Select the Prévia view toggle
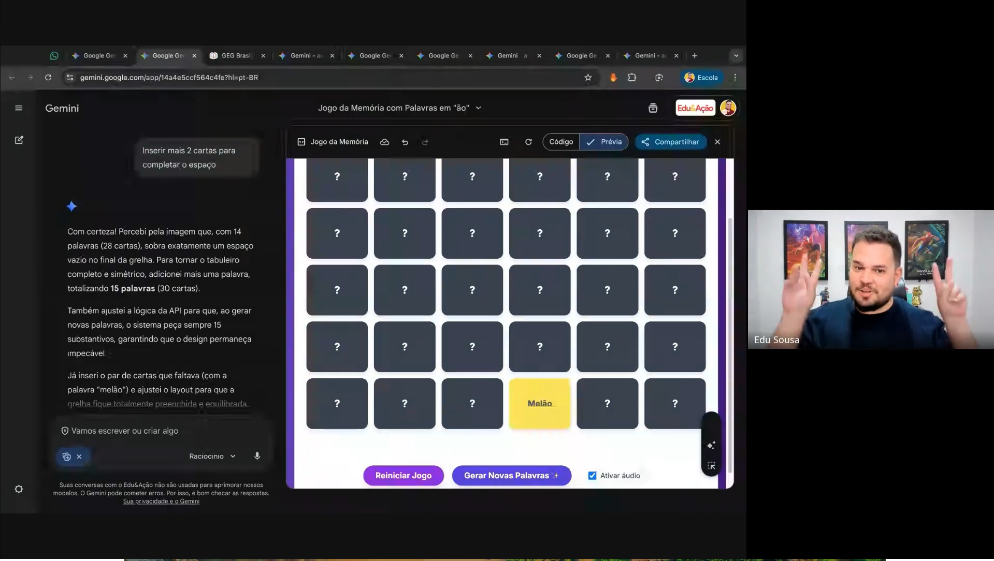994x561 pixels. [604, 142]
